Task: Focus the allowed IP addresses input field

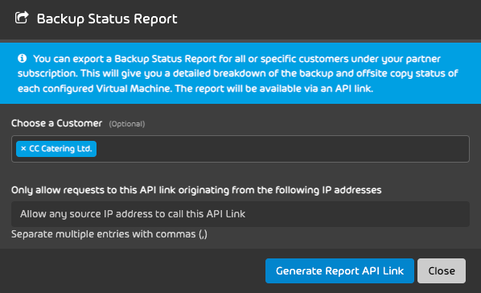Action: click(x=240, y=214)
